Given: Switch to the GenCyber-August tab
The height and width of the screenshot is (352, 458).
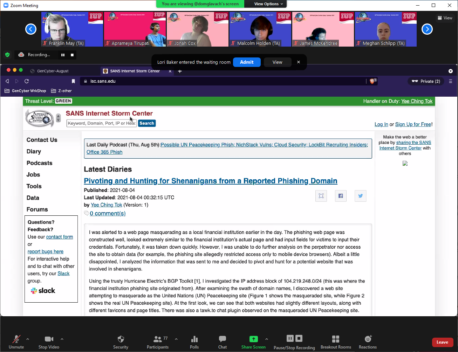Looking at the screenshot, I should pos(53,71).
